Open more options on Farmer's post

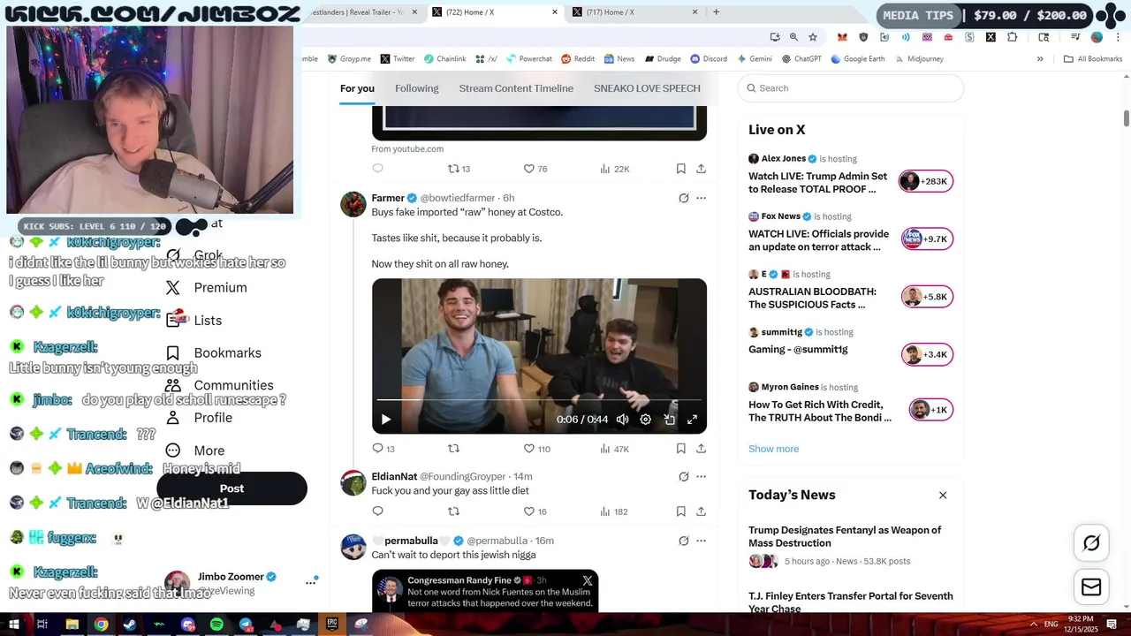coord(701,198)
